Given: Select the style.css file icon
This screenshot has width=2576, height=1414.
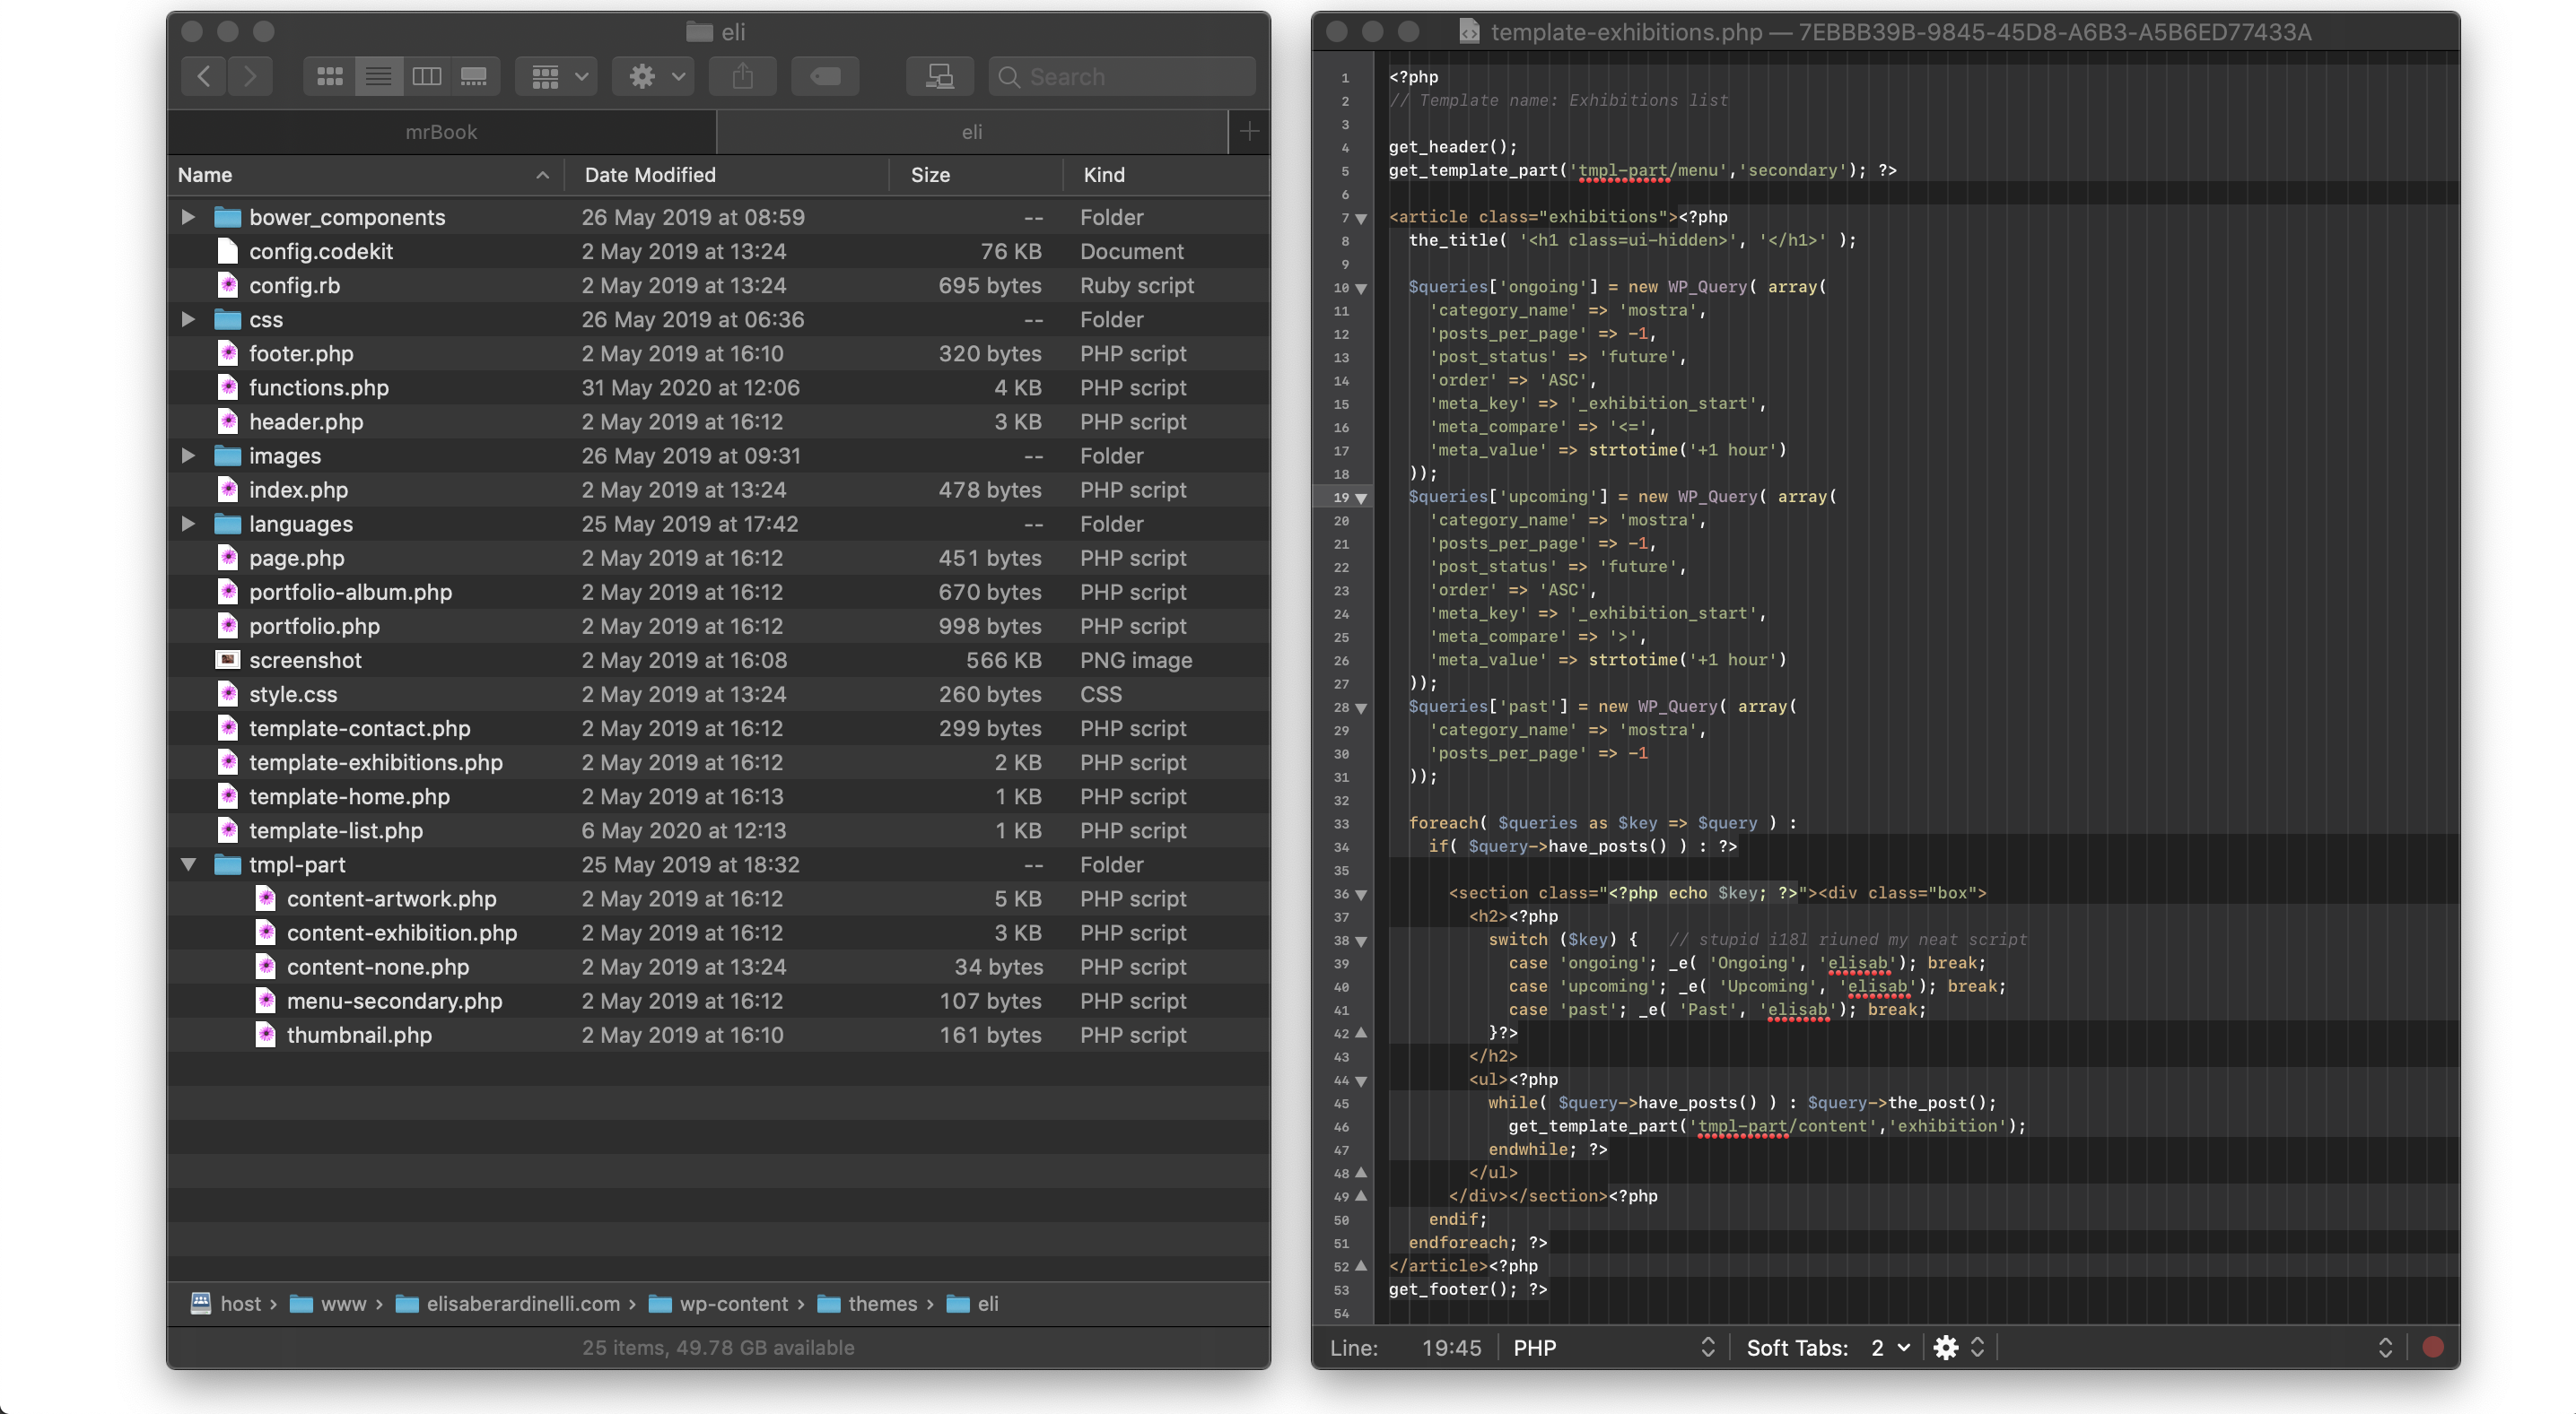Looking at the screenshot, I should click(228, 693).
